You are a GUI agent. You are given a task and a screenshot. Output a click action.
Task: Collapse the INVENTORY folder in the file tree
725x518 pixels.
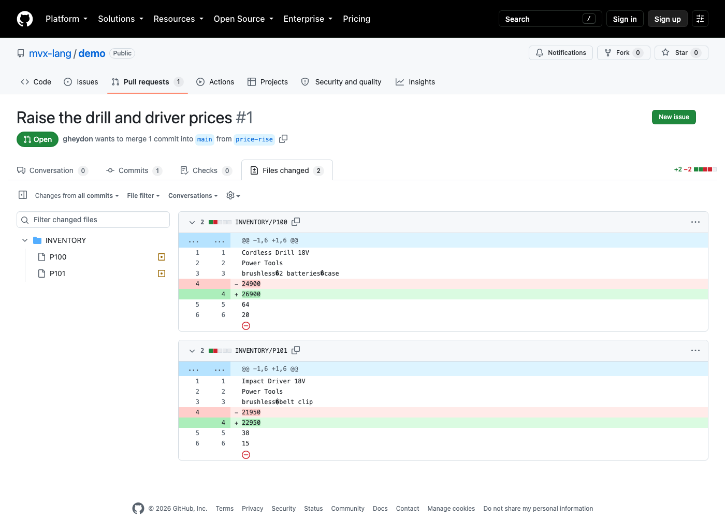pyautogui.click(x=25, y=240)
